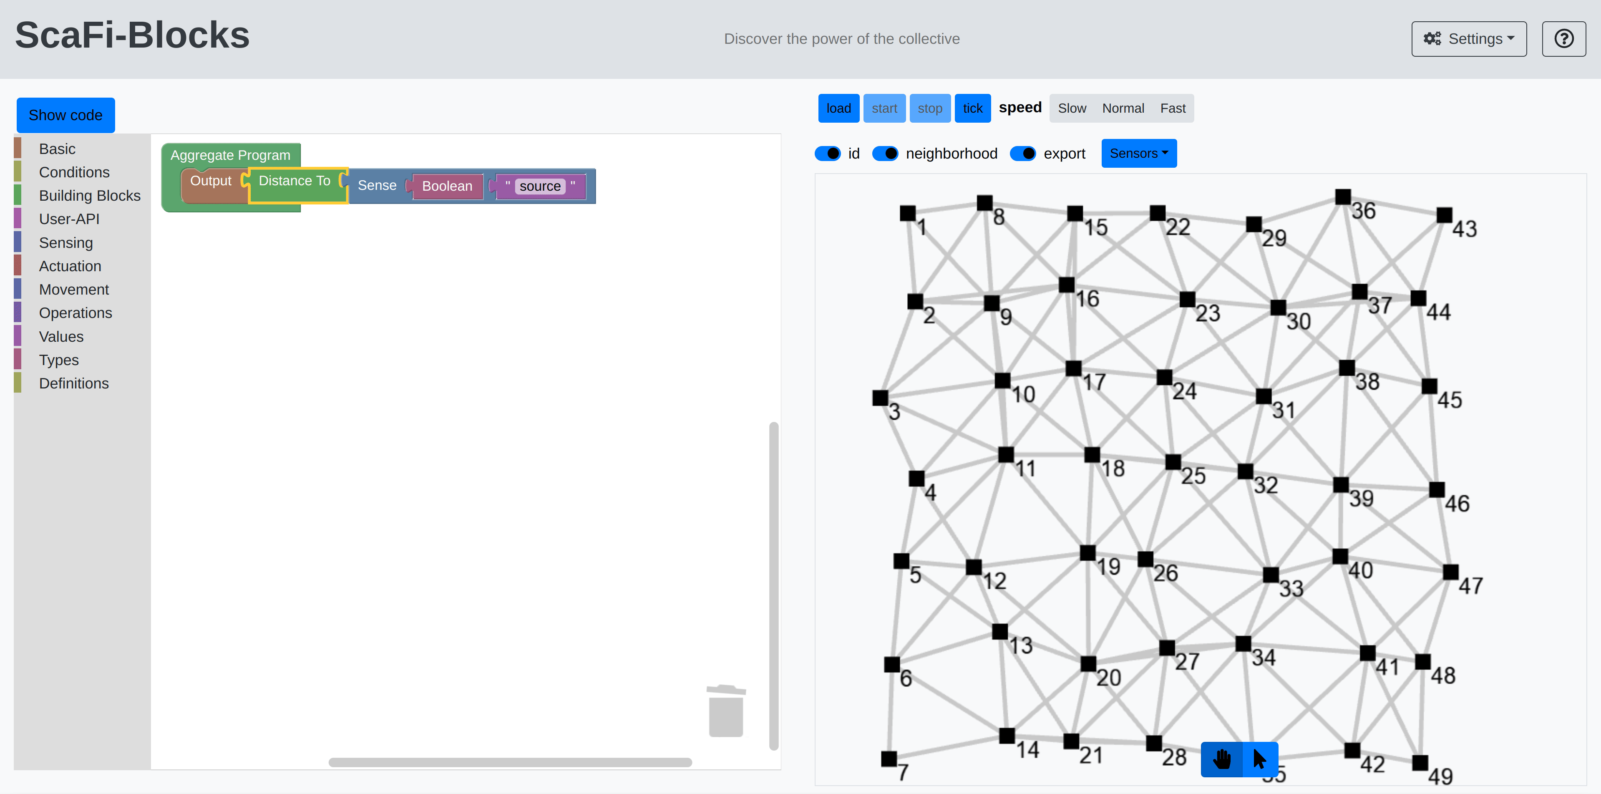Toggle the id display switch
Image resolution: width=1601 pixels, height=794 pixels.
click(830, 153)
